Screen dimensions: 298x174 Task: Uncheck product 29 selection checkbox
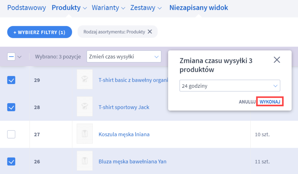pyautogui.click(x=11, y=80)
